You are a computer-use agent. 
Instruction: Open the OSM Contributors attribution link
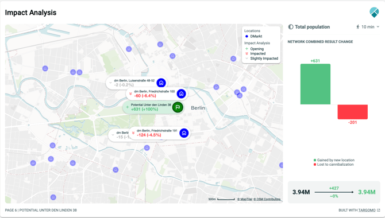point(267,199)
